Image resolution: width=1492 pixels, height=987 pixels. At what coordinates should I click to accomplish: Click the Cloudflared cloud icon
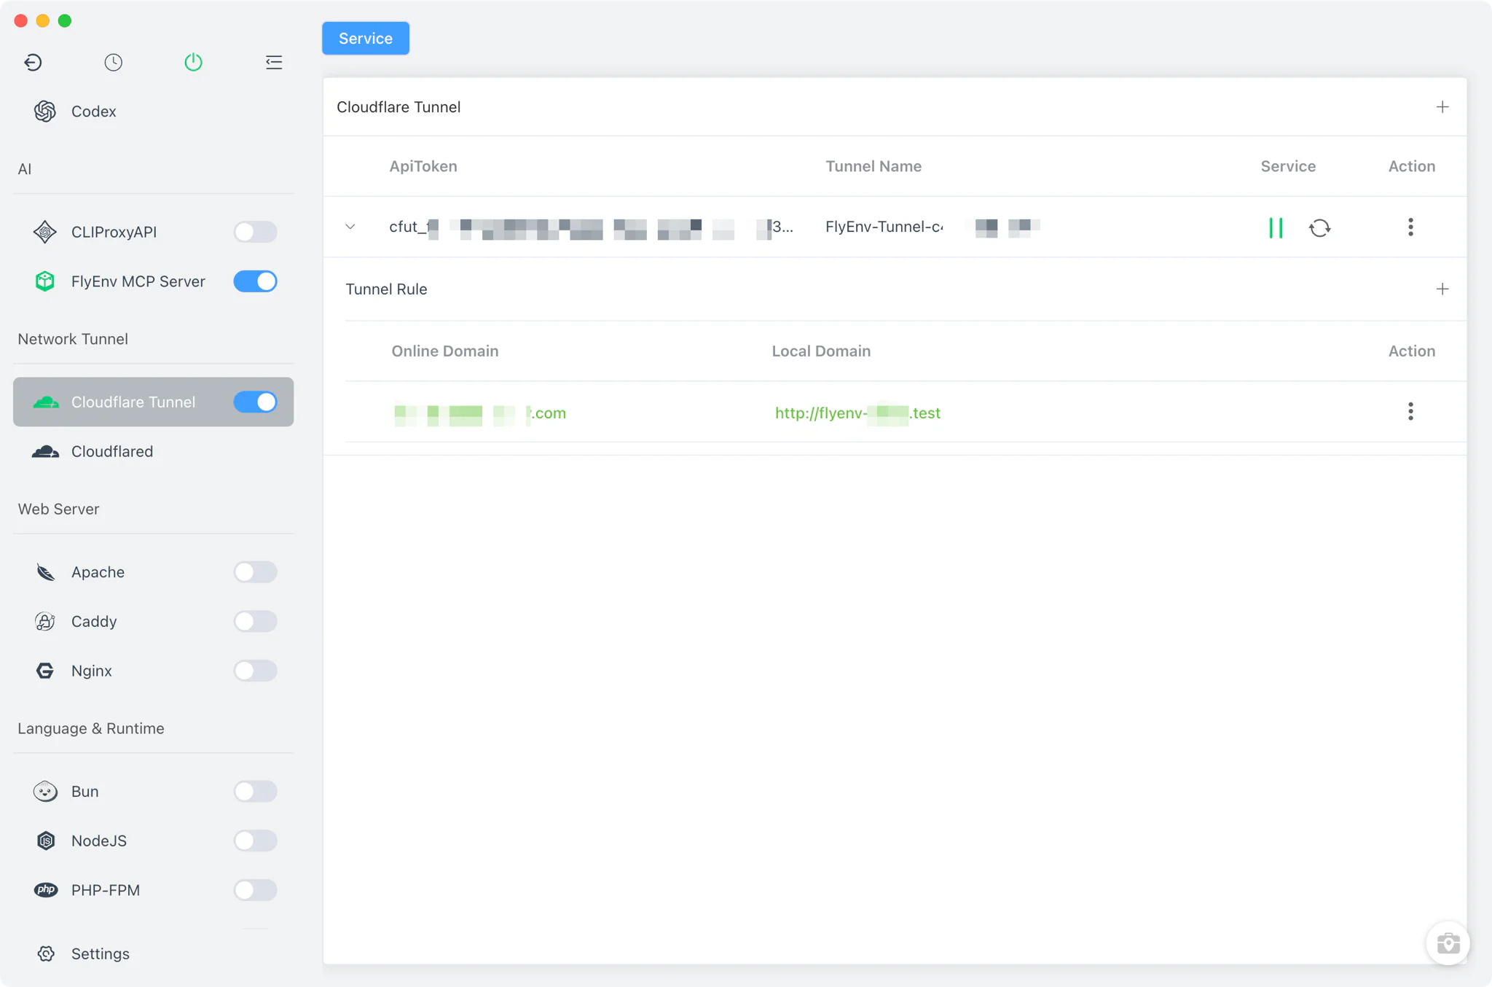click(x=45, y=451)
